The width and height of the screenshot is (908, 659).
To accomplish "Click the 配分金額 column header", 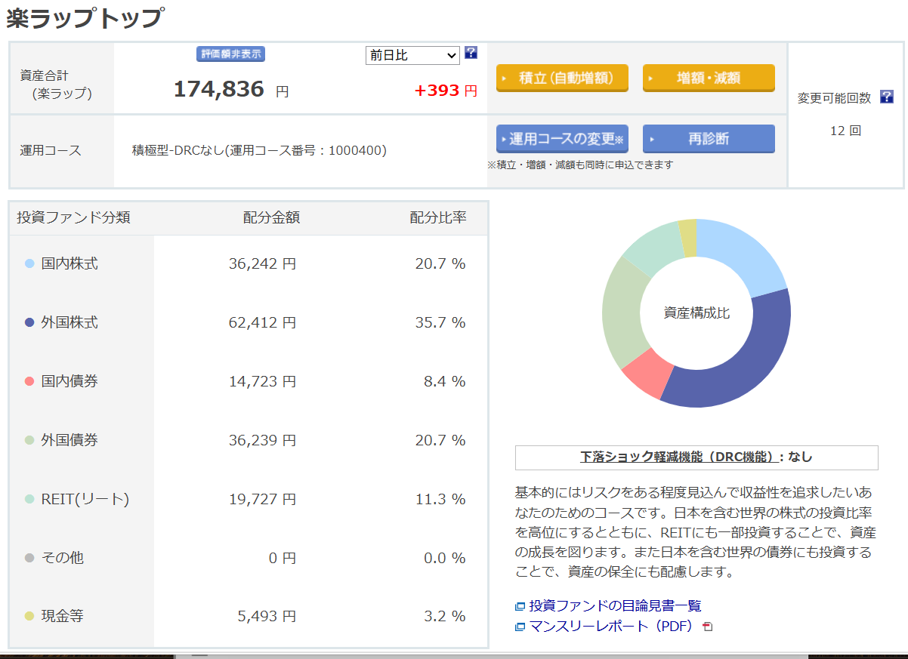I will coord(271,217).
